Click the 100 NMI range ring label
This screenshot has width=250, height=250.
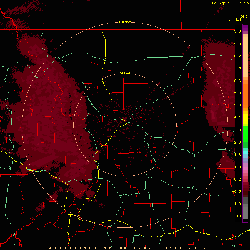coord(125,22)
